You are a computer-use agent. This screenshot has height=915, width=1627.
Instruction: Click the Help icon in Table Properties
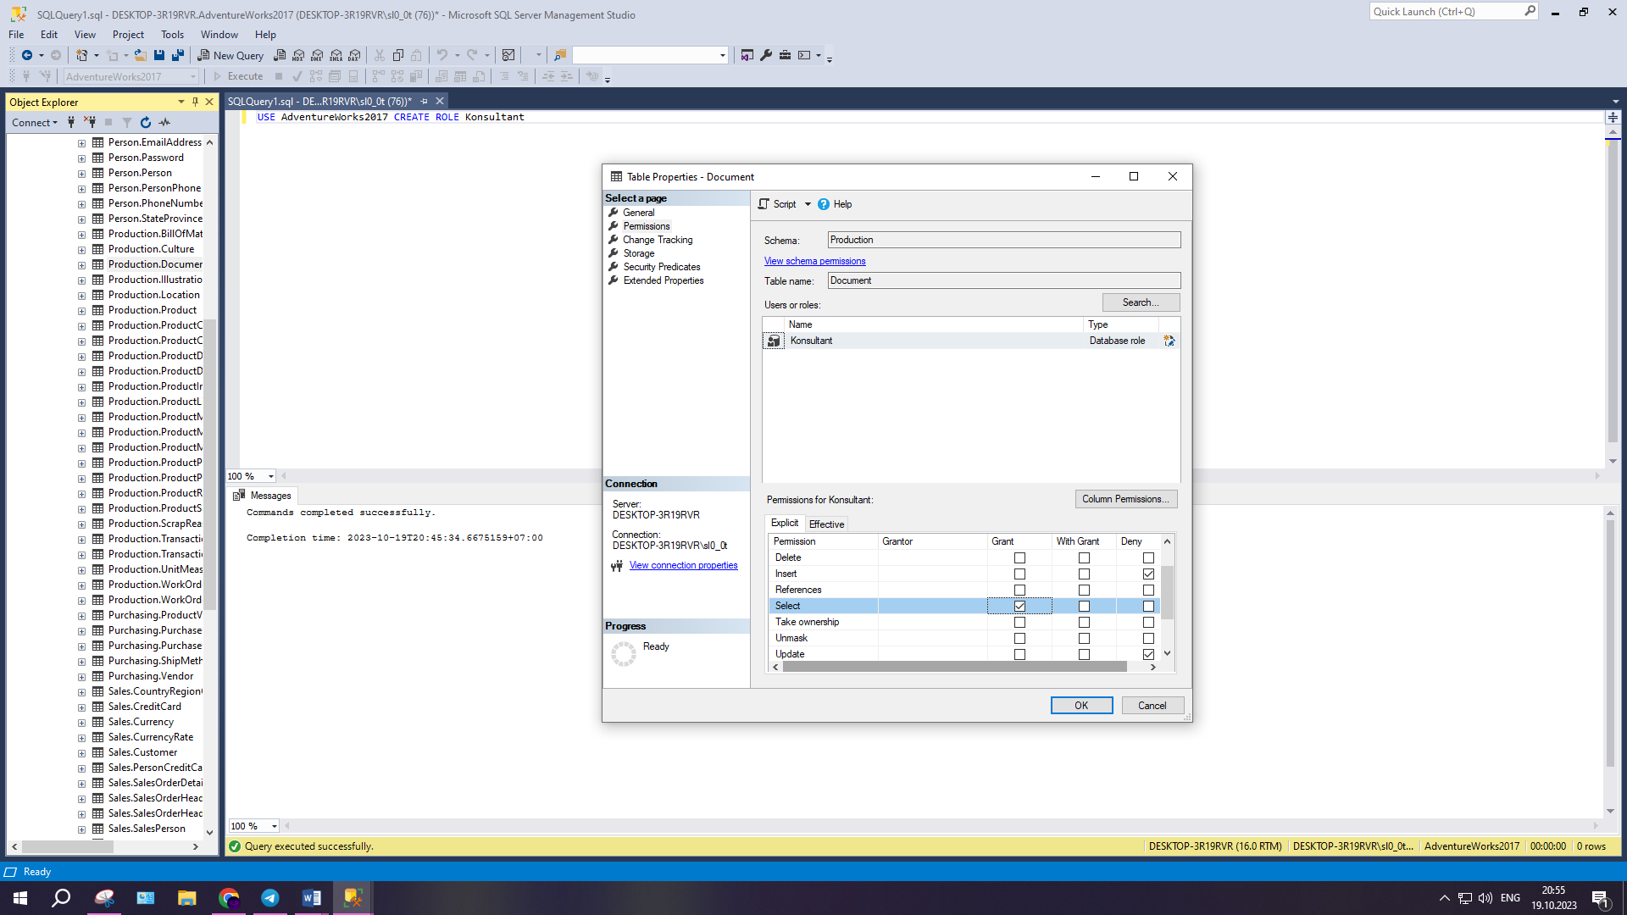point(824,204)
